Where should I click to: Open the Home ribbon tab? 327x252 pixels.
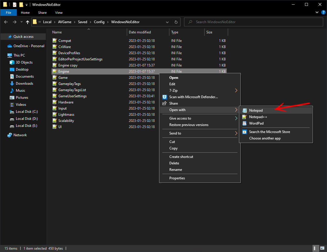[25, 13]
